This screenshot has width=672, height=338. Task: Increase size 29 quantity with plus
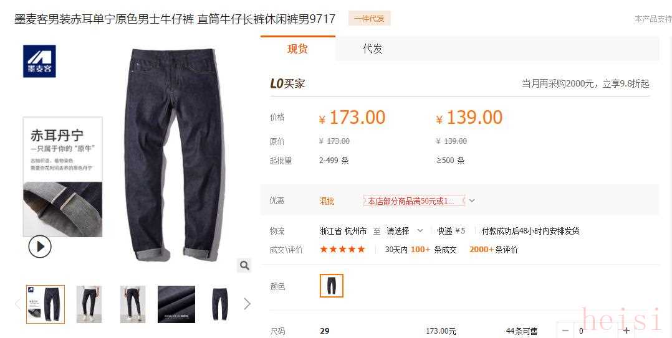[626, 331]
